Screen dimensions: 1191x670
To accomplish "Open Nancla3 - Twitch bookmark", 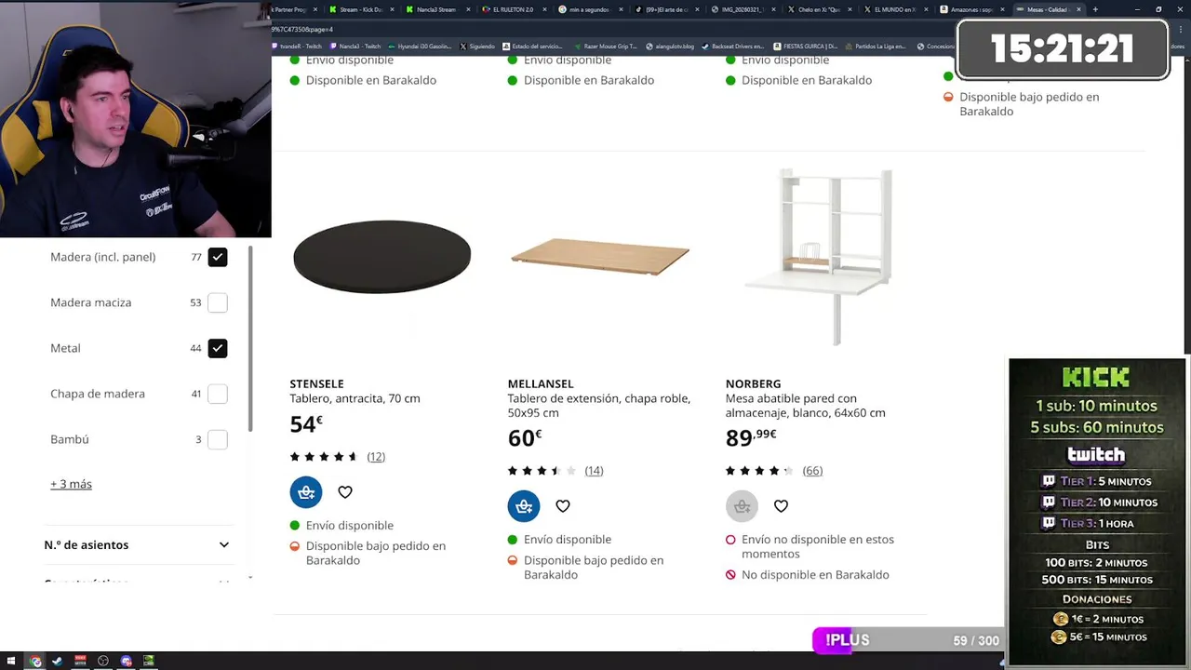I will click(354, 46).
